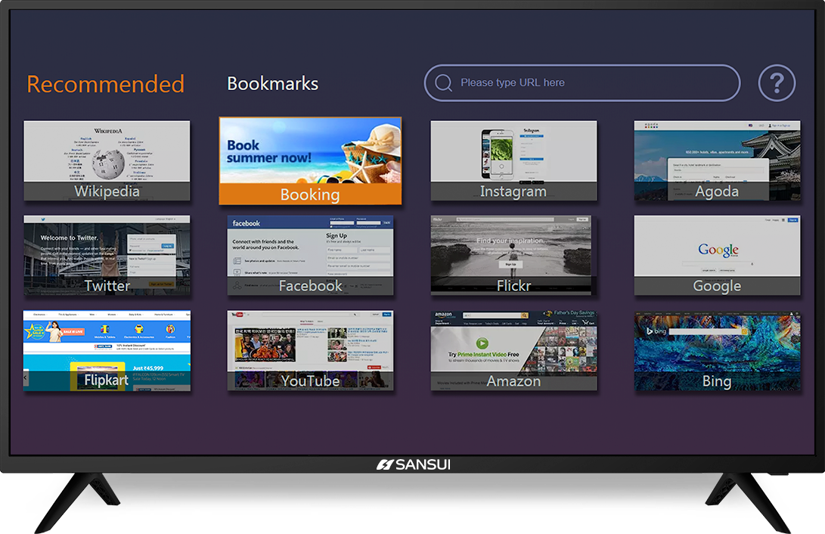The width and height of the screenshot is (825, 534).
Task: Open the Flipkart tile
Action: pyautogui.click(x=107, y=350)
